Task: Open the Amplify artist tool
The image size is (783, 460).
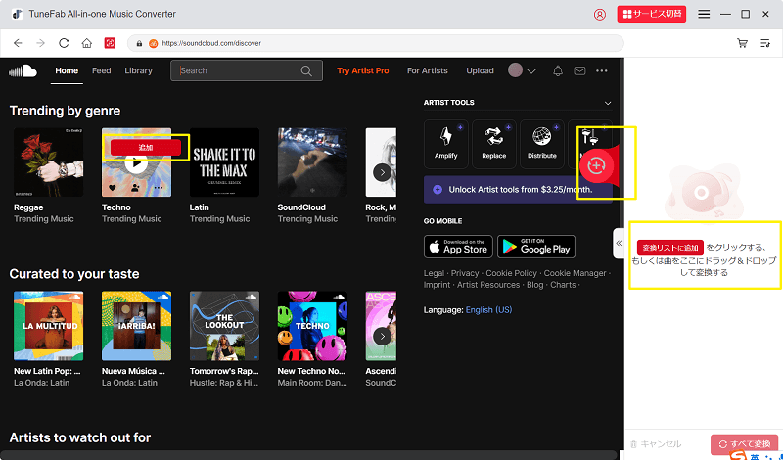Action: tap(446, 144)
